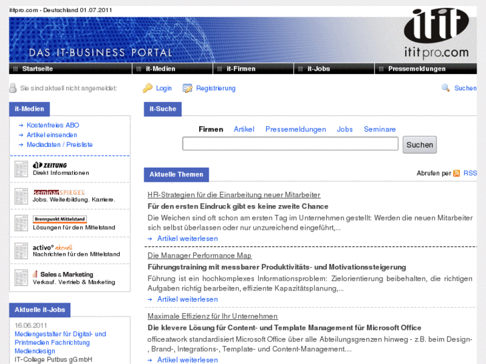The image size is (486, 364).
Task: Open the Mediadaten / Preisliste link
Action: pyautogui.click(x=59, y=145)
